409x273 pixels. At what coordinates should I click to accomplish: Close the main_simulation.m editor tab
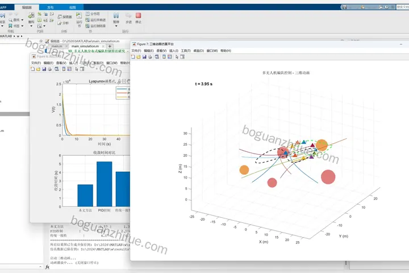coord(103,46)
